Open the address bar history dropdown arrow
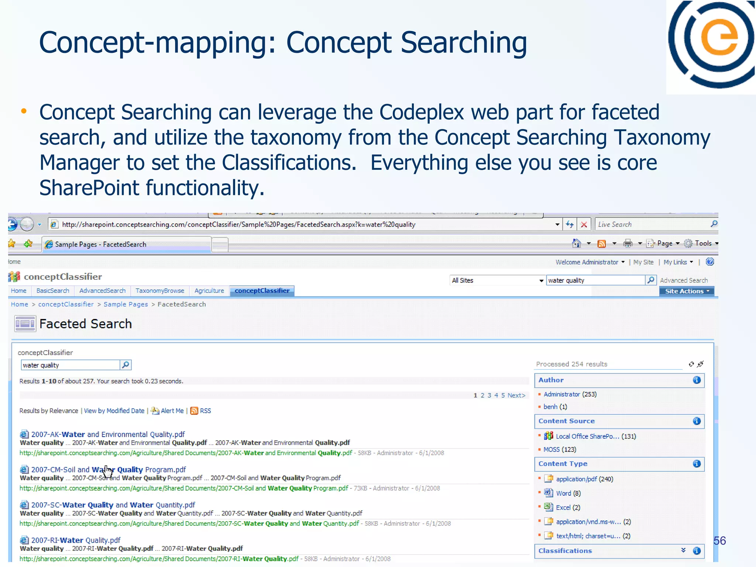Screen dimensions: 756x567 click(557, 224)
